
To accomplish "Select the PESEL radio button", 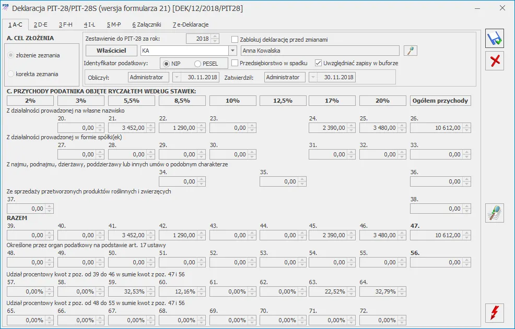I will (x=197, y=64).
